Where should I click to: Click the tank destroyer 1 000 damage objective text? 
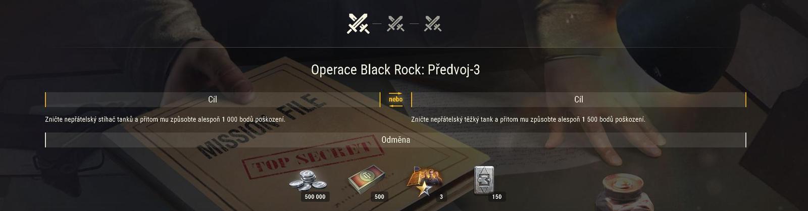165,120
